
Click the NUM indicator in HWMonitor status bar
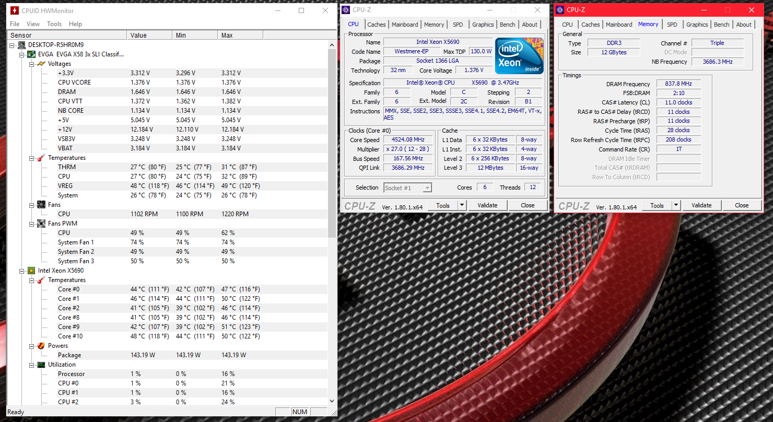pos(300,412)
